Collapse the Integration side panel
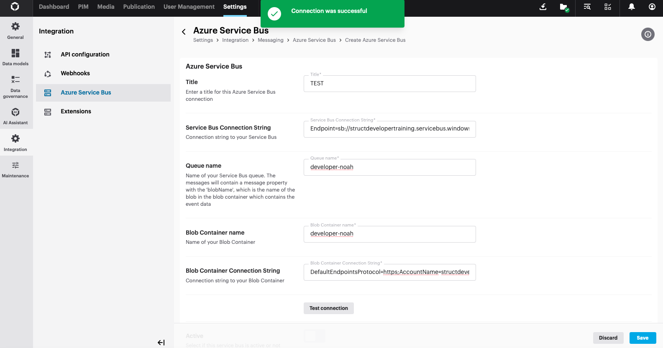 tap(161, 343)
